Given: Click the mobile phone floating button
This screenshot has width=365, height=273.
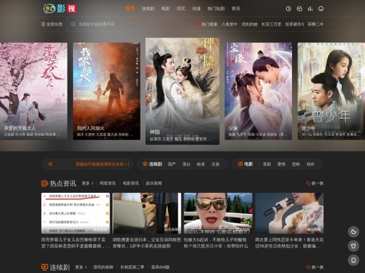Looking at the screenshot, I should (x=353, y=260).
